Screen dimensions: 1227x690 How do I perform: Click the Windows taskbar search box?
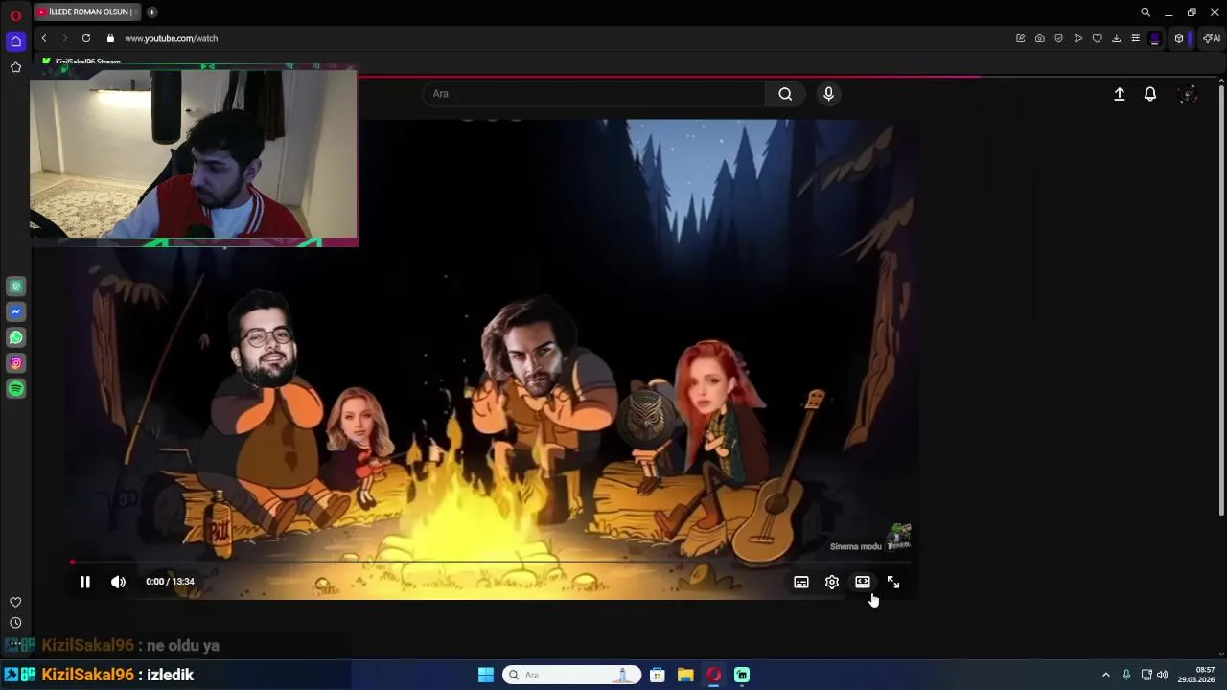tap(571, 675)
